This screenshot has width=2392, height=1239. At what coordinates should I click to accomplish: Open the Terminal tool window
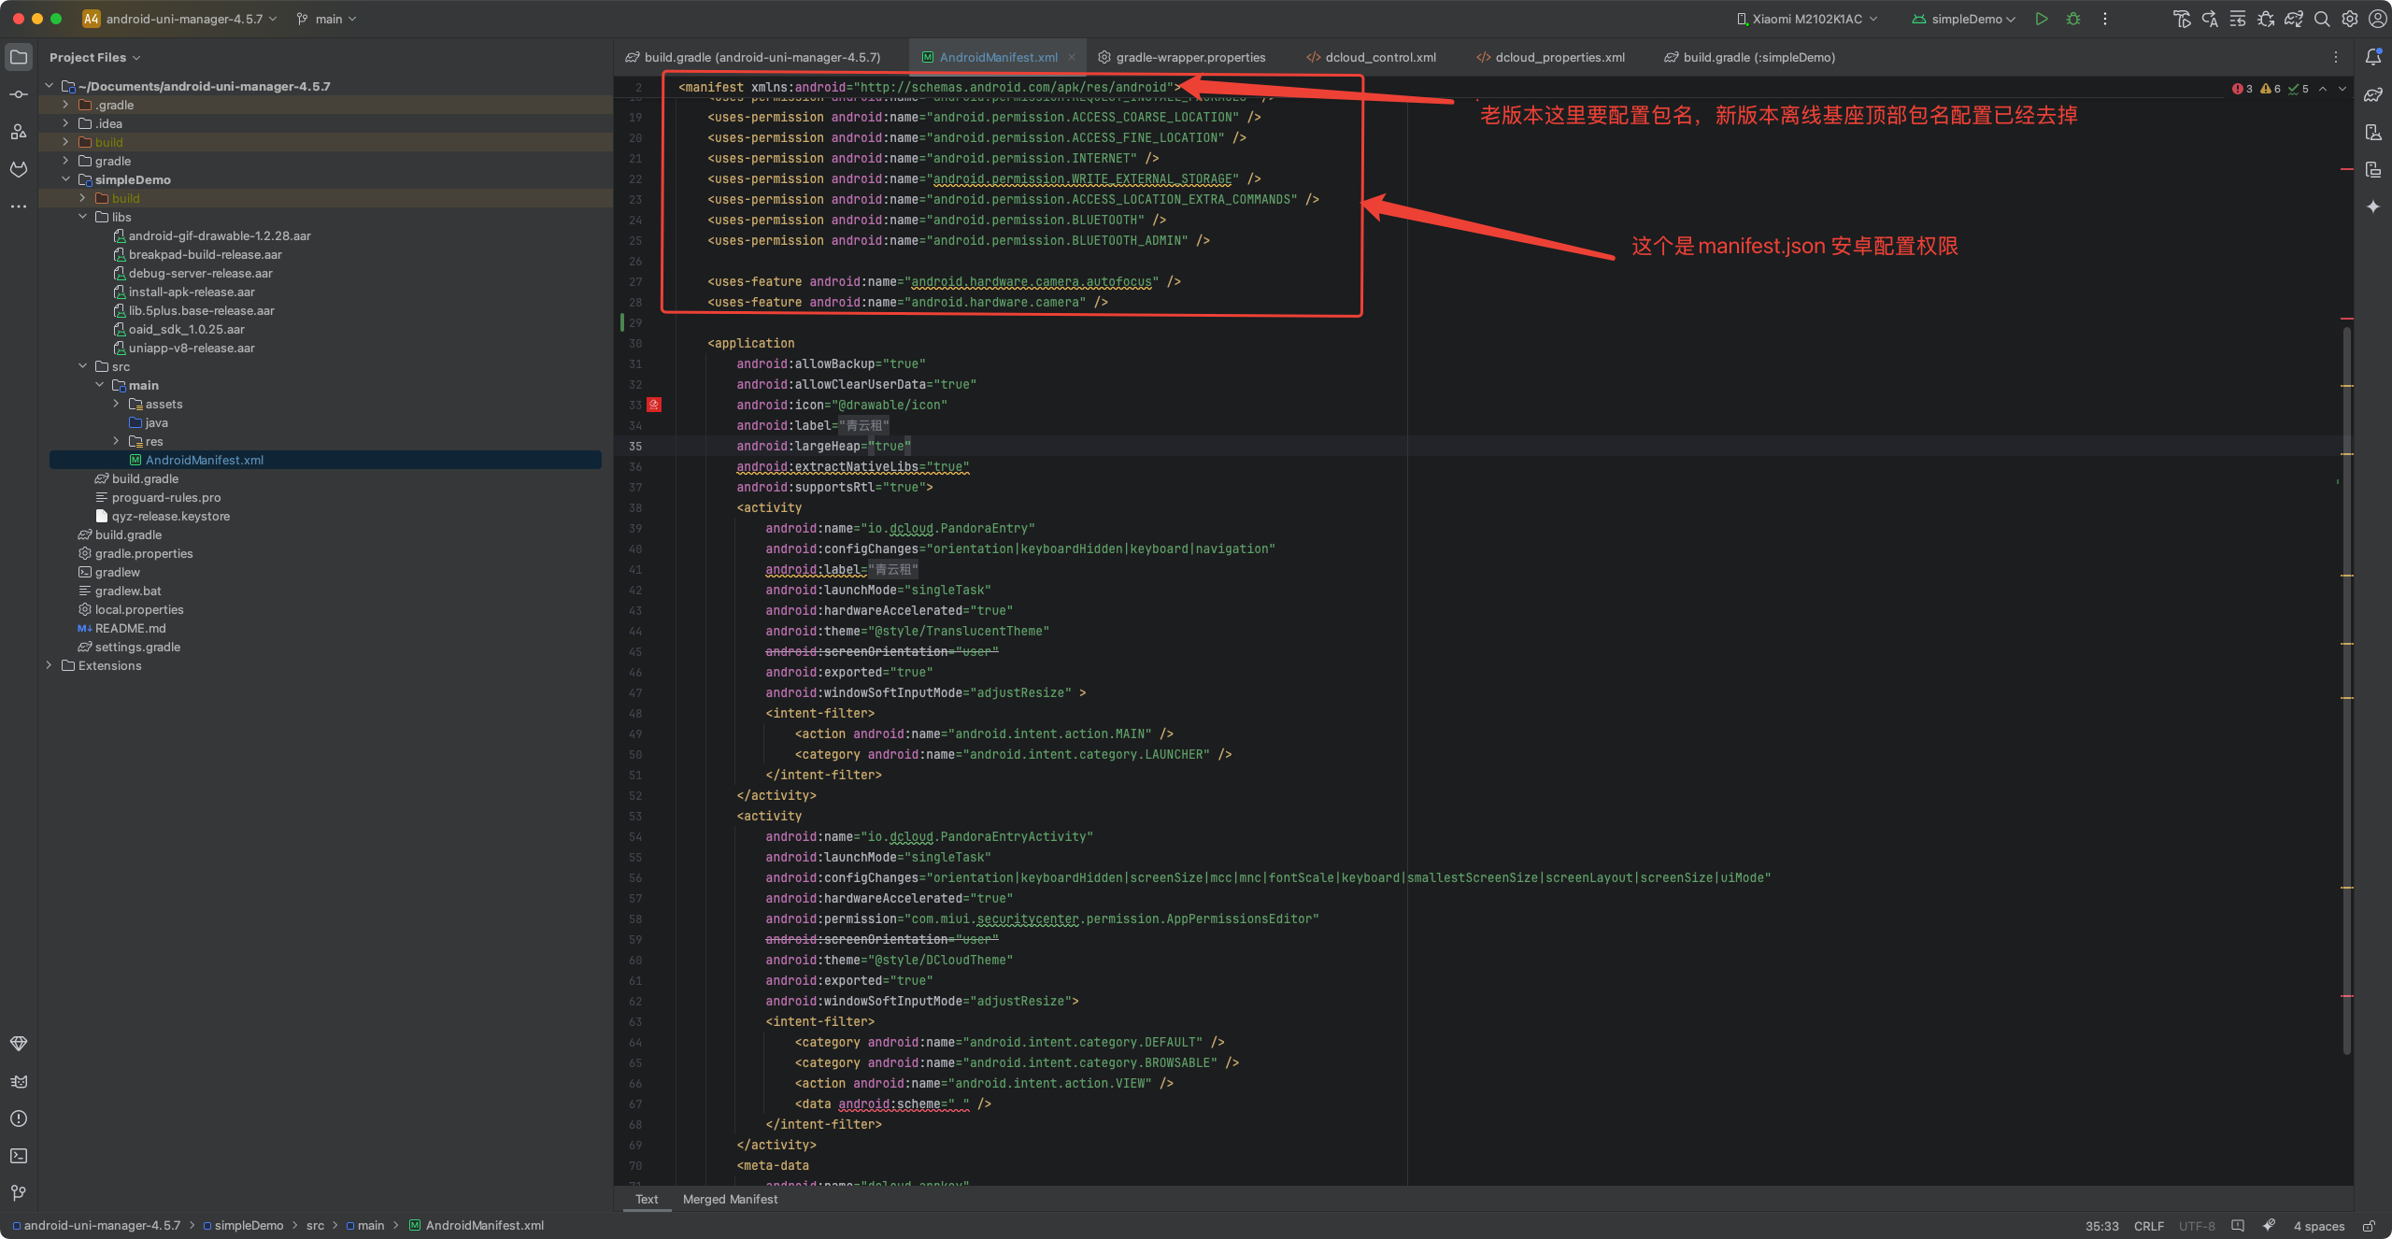click(19, 1156)
